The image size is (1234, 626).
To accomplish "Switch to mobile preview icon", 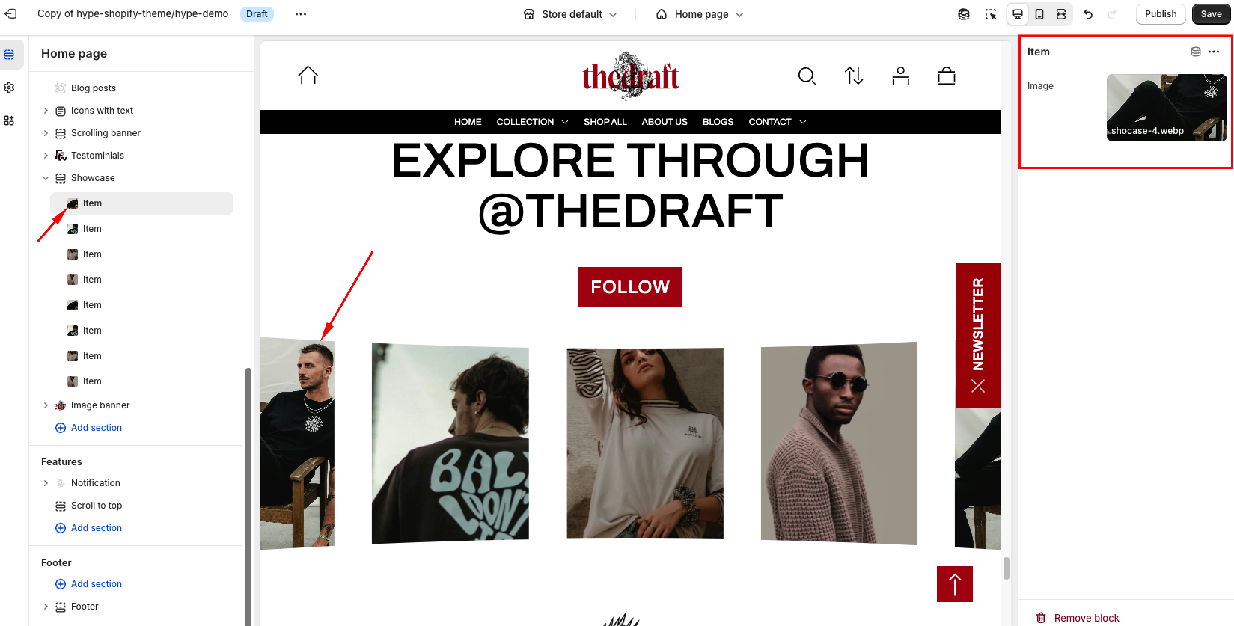I will point(1039,14).
